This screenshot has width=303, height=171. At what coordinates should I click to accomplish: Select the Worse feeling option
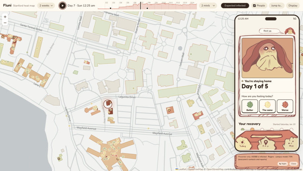coord(285,106)
